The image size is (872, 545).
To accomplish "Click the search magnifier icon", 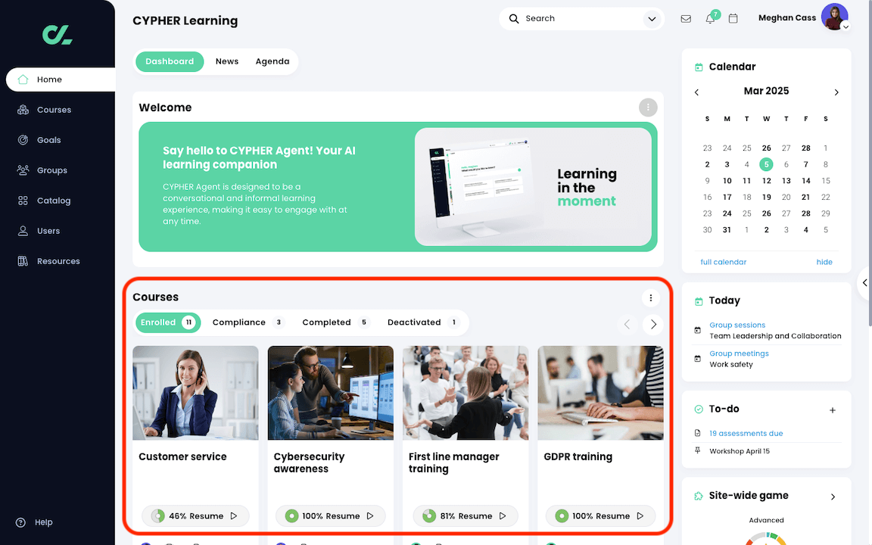I will [x=514, y=19].
